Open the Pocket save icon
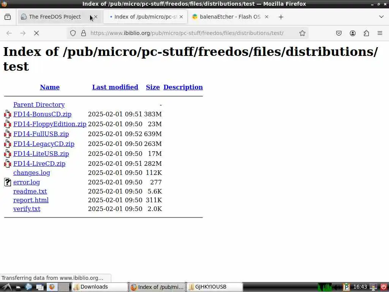This screenshot has height=292, width=389. (338, 33)
